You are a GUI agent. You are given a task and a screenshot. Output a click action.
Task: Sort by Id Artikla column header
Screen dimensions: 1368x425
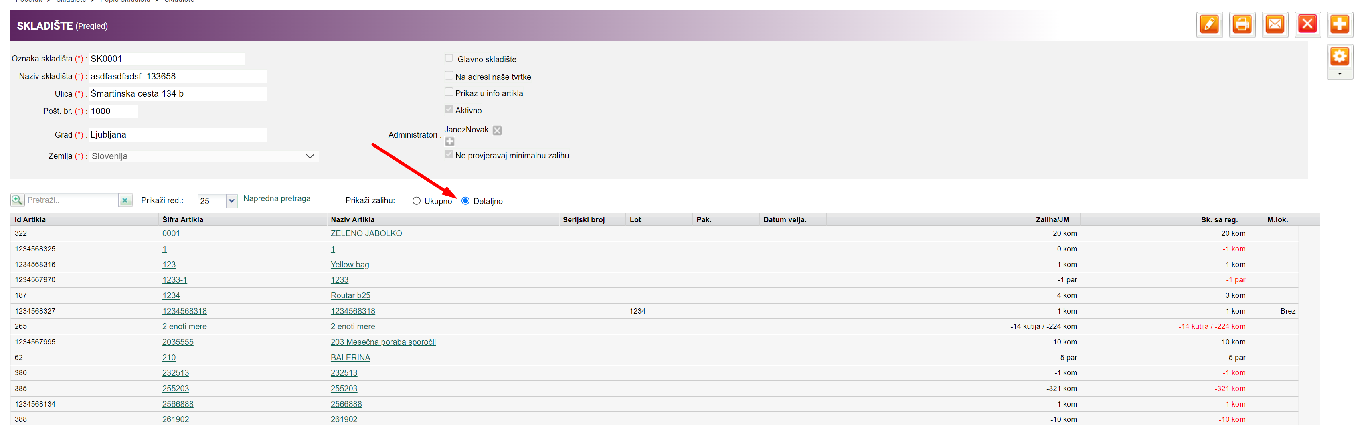click(x=30, y=219)
